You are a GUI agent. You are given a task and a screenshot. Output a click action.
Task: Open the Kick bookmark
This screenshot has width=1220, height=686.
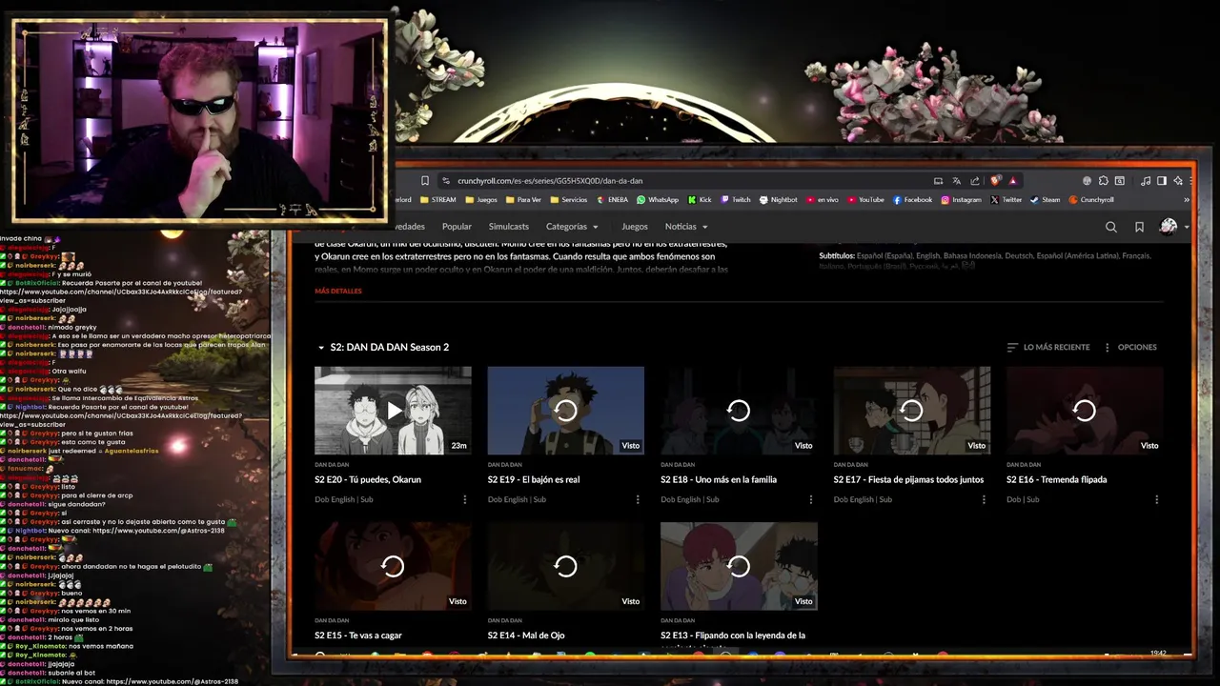click(699, 200)
